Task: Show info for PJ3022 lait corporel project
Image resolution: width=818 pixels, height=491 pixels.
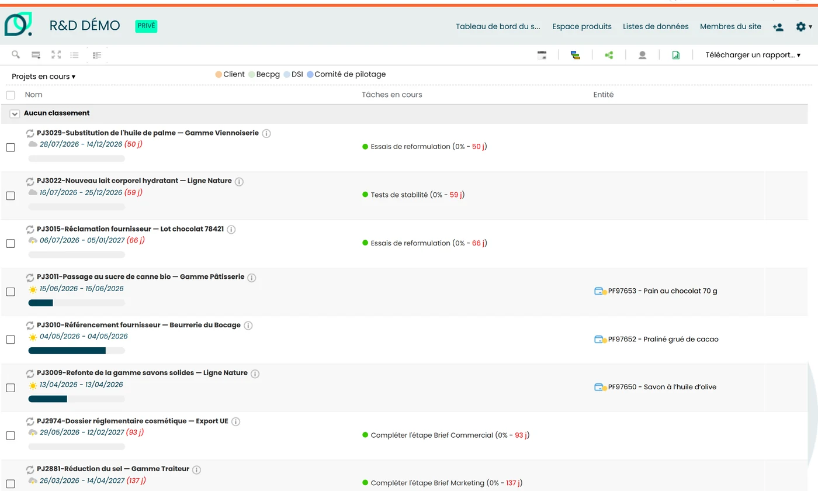Action: click(x=239, y=182)
